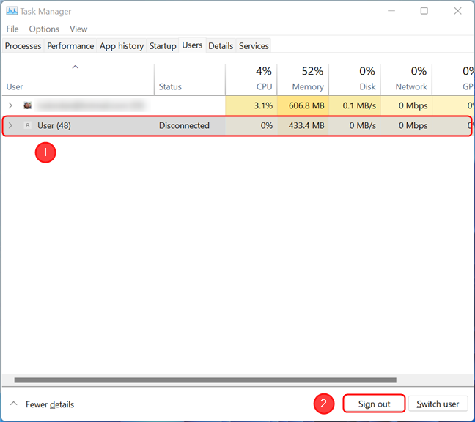The image size is (475, 422).
Task: Click the Fewer details link text
Action: click(50, 404)
